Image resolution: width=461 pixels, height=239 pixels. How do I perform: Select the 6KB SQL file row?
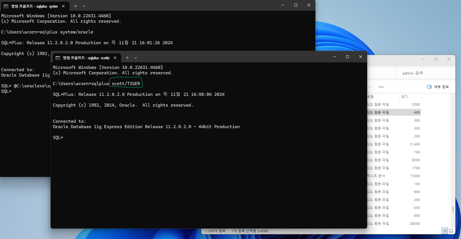[x=394, y=216]
